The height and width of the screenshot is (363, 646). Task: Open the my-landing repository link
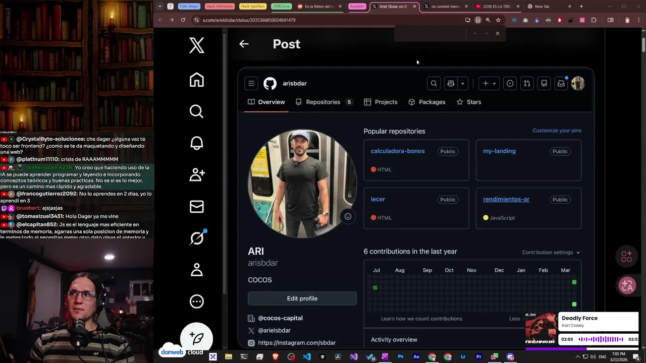(499, 151)
